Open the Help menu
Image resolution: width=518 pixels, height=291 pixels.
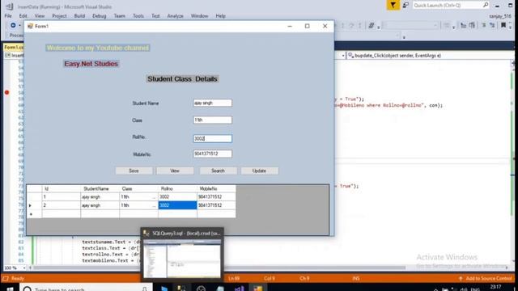pos(220,16)
